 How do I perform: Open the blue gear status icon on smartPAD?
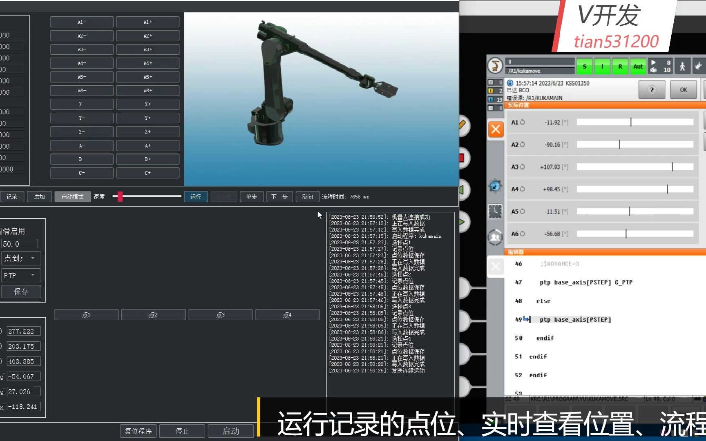[495, 186]
